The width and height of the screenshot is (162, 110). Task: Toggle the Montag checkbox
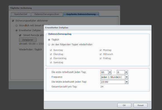click(101, 50)
